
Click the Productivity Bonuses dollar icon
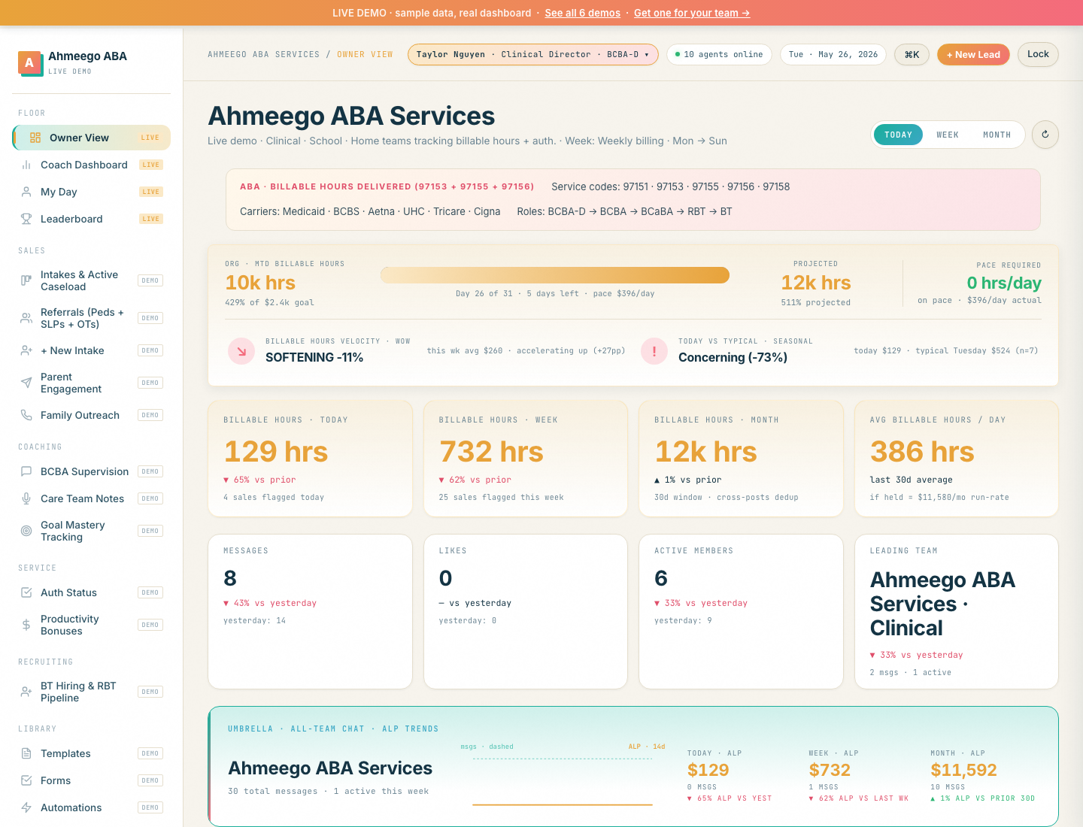point(26,625)
